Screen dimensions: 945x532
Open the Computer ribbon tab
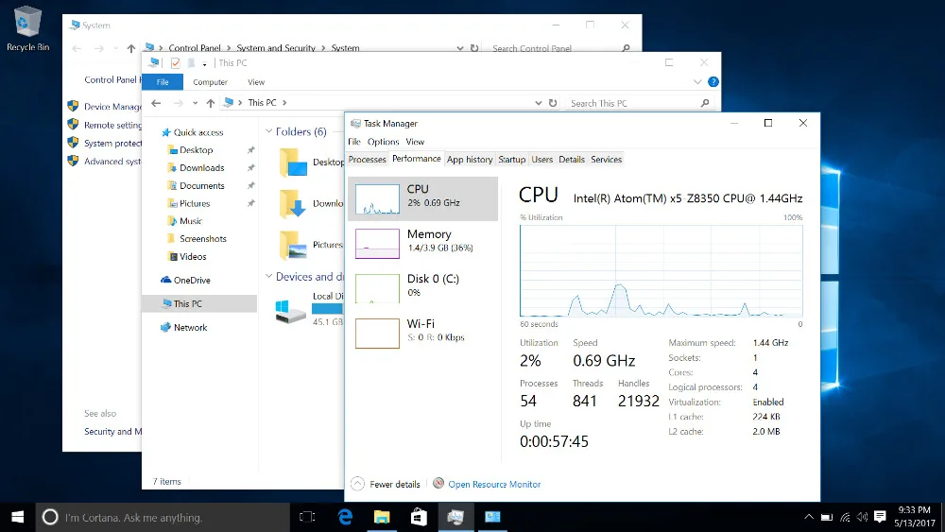[x=211, y=82]
